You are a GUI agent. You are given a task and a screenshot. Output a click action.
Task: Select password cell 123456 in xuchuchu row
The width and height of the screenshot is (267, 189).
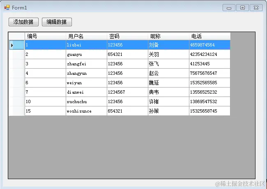pos(127,101)
